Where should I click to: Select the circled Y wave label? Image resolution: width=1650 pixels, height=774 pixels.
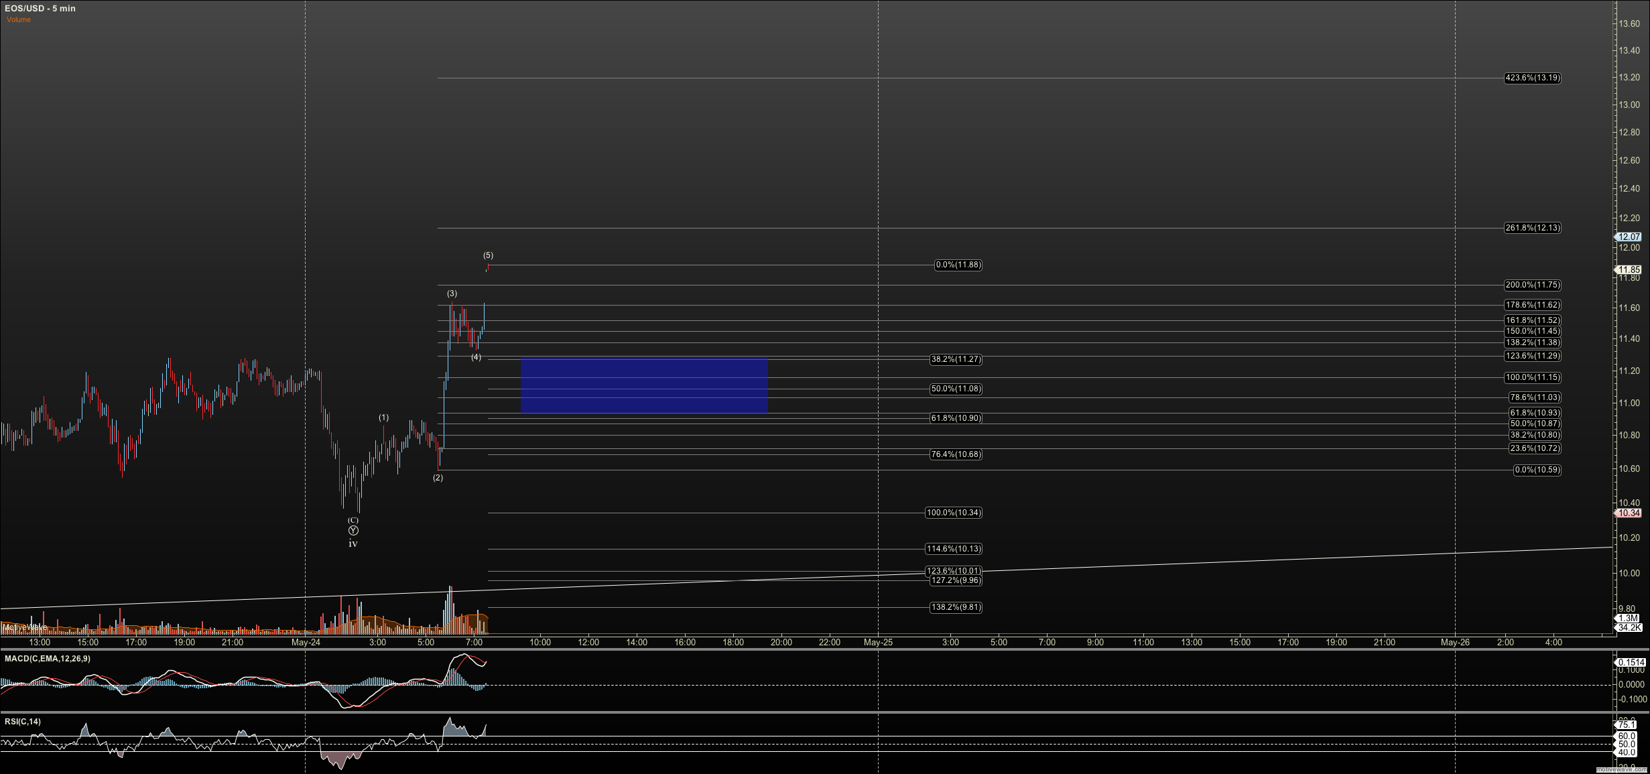[353, 531]
